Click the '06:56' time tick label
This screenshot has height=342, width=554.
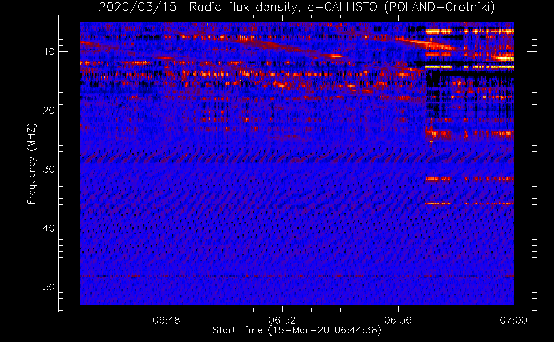click(398, 320)
